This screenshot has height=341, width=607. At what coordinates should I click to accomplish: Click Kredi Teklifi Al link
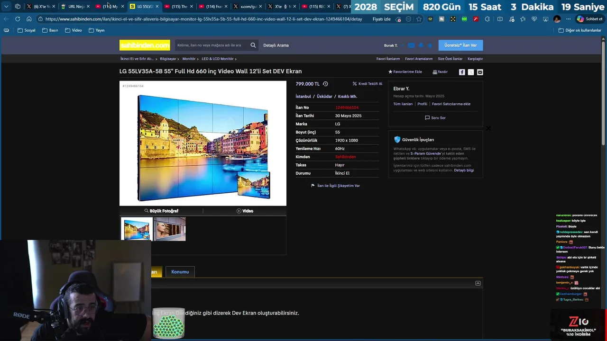coord(368,84)
